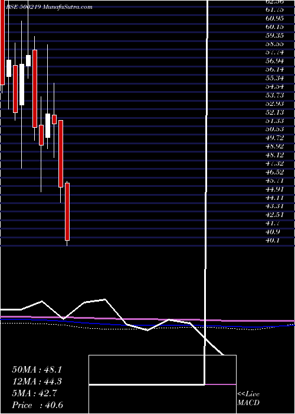Click the 40.1 price axis label
Image resolution: width=295 pixels, height=414 pixels.
pos(272,240)
